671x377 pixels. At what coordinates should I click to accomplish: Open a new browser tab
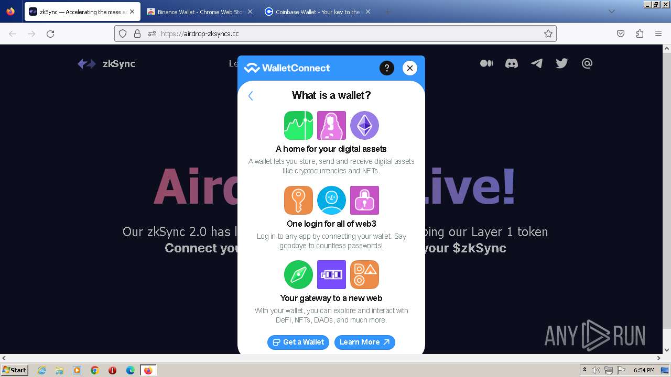tap(387, 12)
